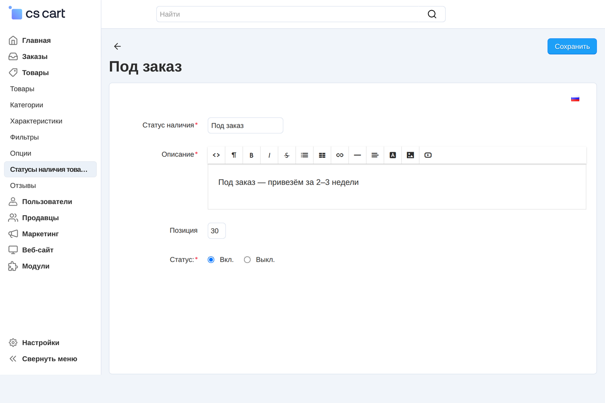Viewport: 605px width, 403px height.
Task: Click the Сохранить button
Action: (572, 46)
